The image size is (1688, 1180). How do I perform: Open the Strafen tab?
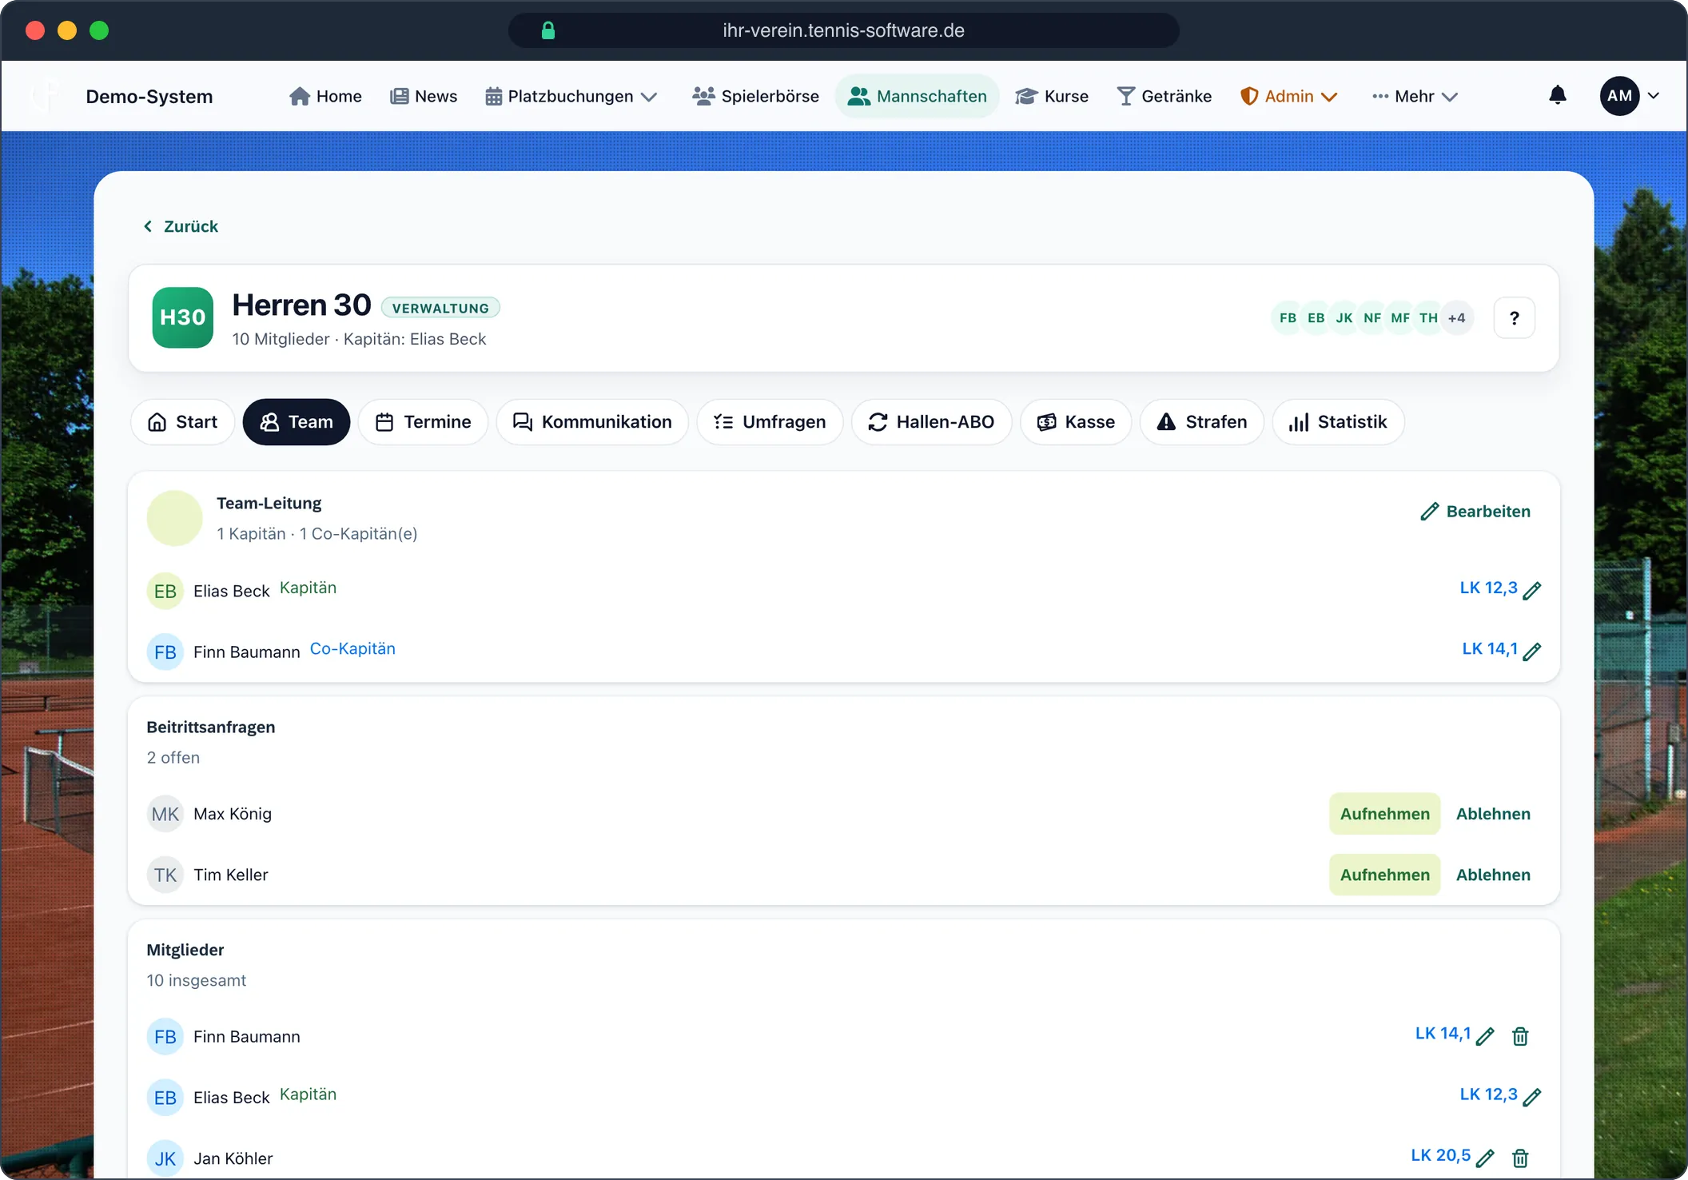1202,422
